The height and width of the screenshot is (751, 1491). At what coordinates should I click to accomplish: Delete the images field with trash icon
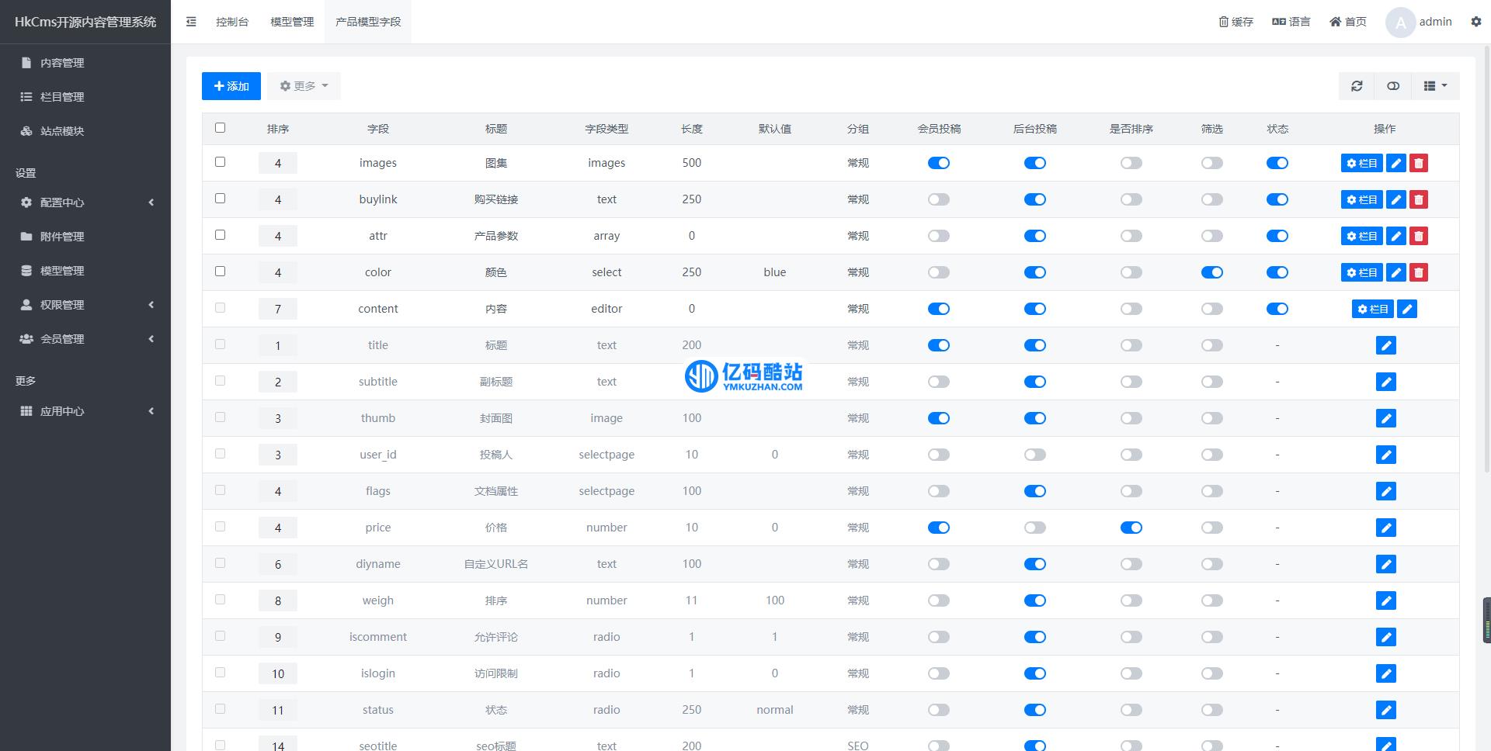click(1419, 163)
